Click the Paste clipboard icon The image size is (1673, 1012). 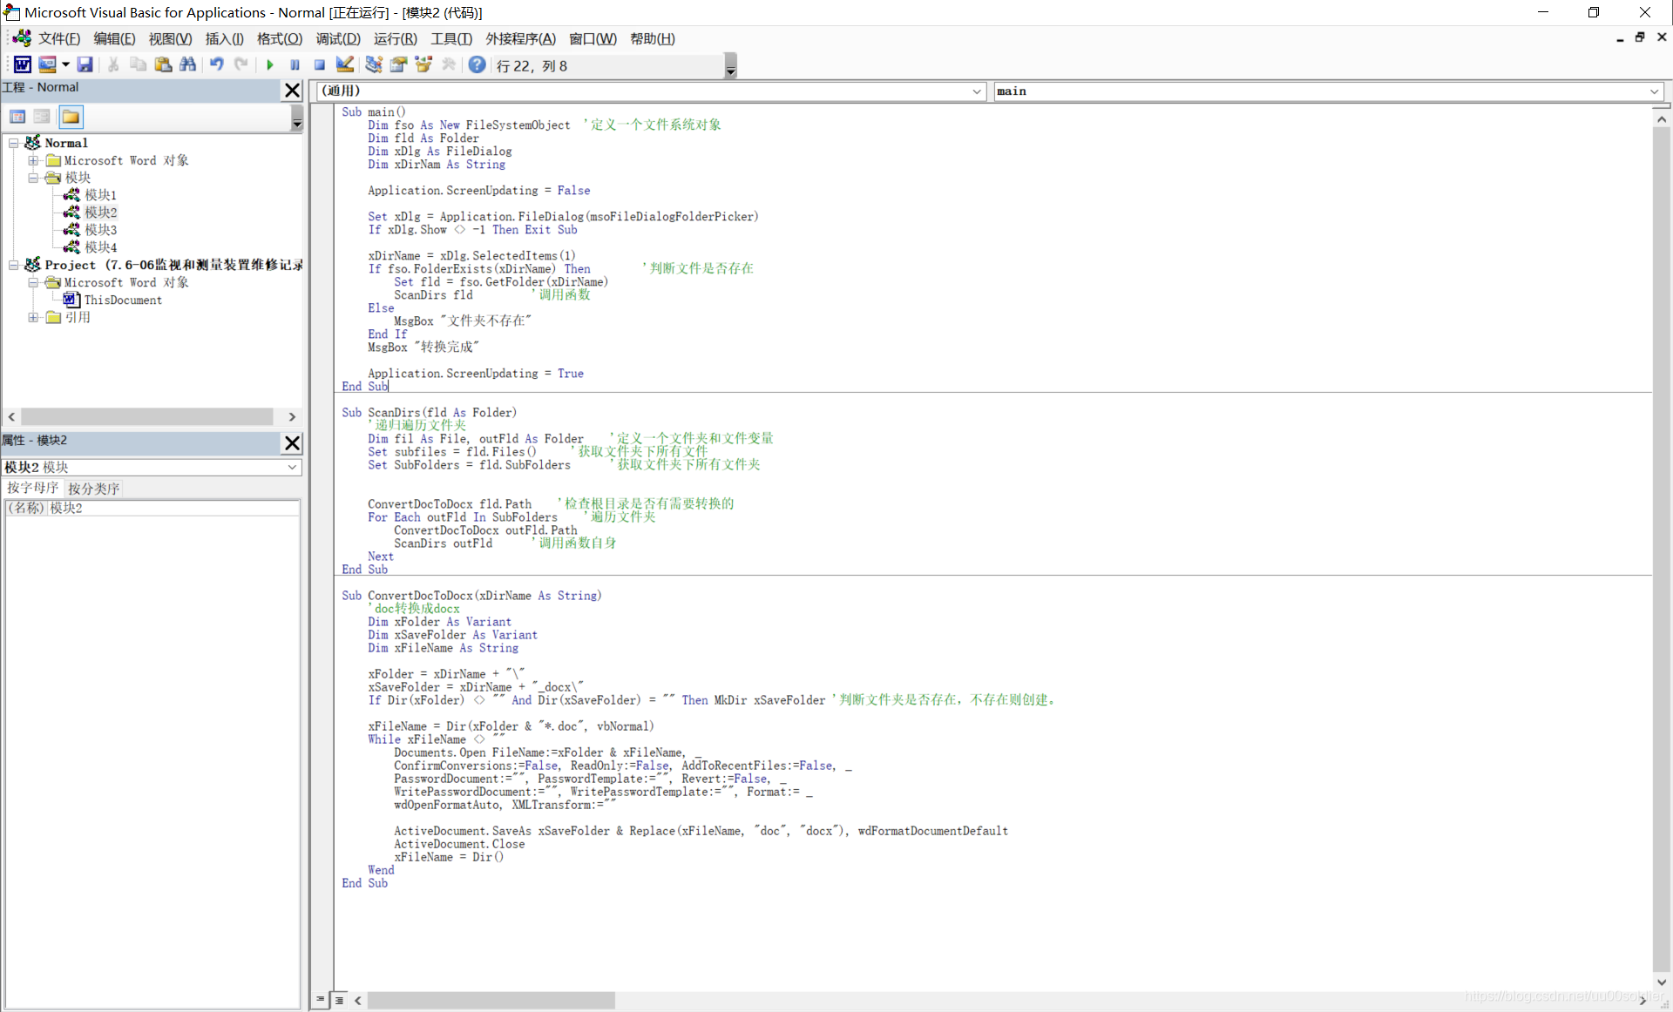(x=163, y=64)
